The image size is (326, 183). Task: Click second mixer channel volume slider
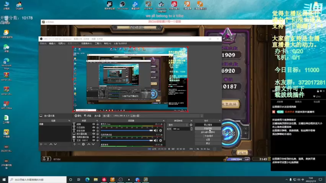[127, 140]
